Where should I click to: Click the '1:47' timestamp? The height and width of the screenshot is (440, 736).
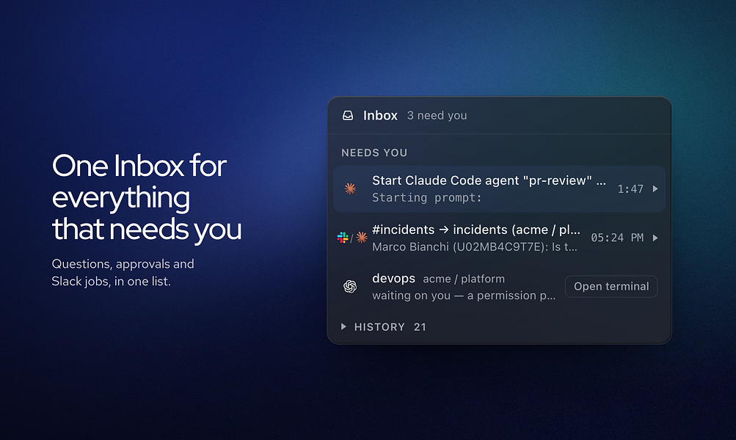pos(630,189)
